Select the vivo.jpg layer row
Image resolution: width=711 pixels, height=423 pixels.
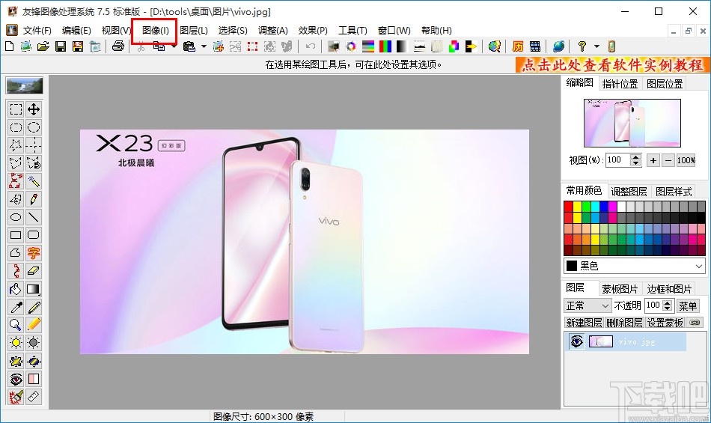(626, 341)
